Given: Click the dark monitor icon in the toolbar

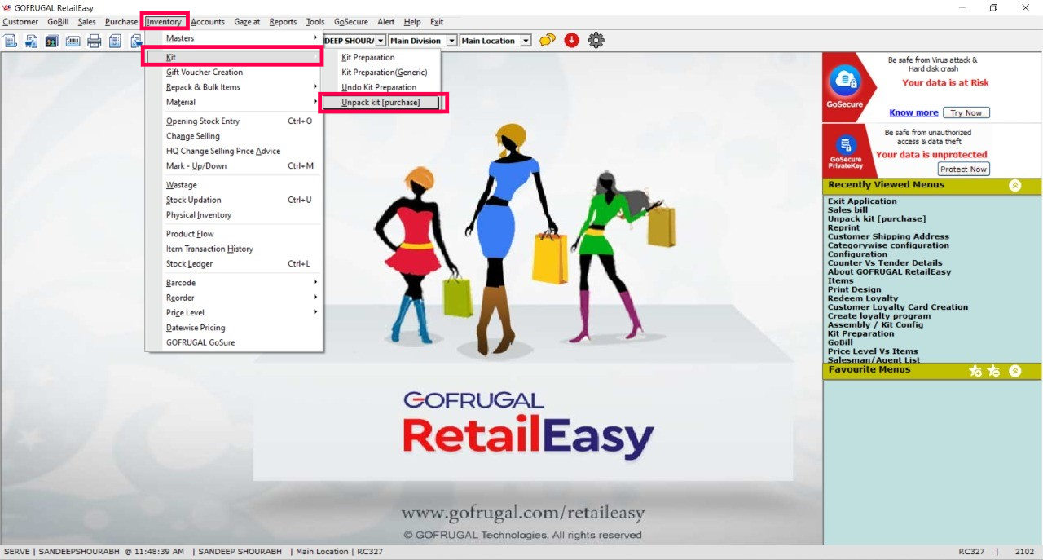Looking at the screenshot, I should pyautogui.click(x=51, y=41).
